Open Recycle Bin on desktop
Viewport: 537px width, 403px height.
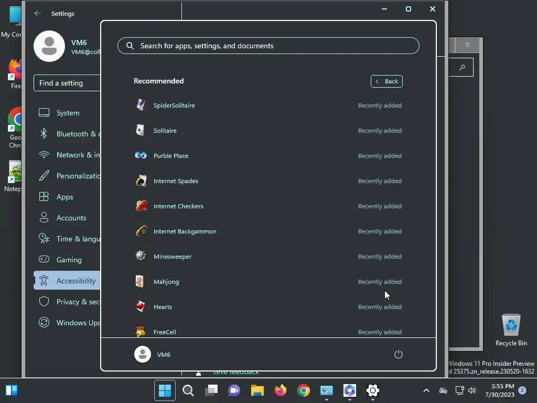511,330
